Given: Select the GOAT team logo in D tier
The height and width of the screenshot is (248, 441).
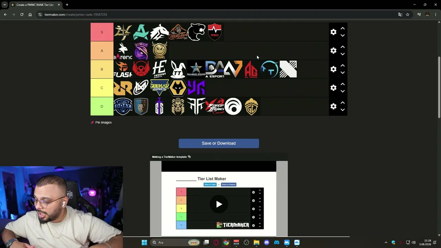Looking at the screenshot, I should click(123, 106).
